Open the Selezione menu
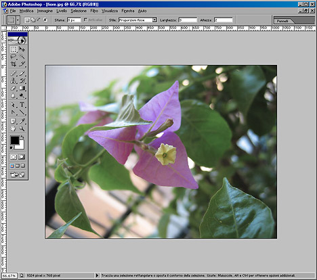 (x=79, y=11)
